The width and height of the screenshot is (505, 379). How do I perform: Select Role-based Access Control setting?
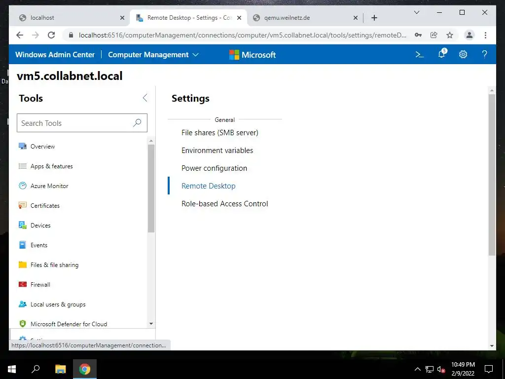224,204
